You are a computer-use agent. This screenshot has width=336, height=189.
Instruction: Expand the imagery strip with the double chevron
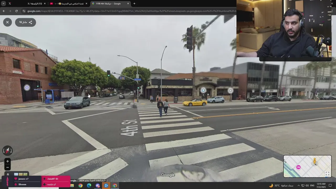(x=8, y=174)
